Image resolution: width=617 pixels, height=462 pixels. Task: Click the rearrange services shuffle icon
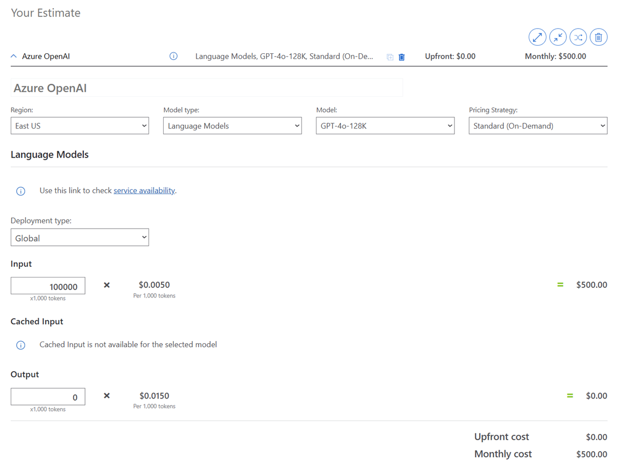click(578, 37)
